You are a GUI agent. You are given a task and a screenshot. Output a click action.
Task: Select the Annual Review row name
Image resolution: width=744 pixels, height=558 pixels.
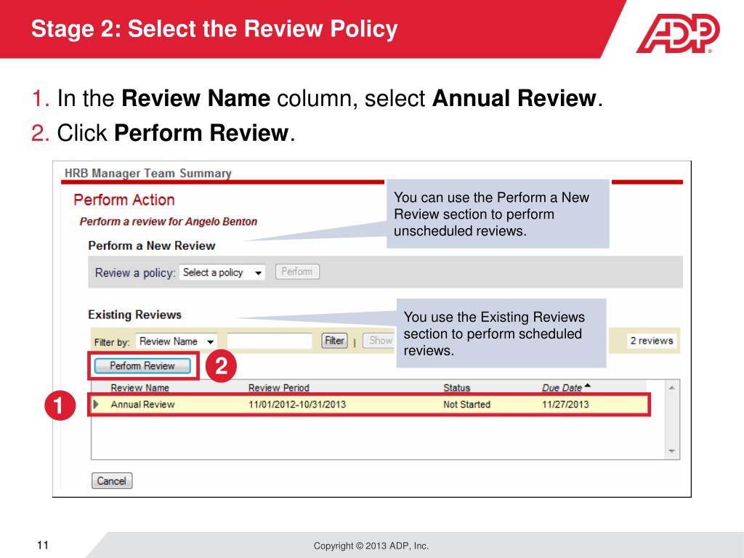click(143, 405)
